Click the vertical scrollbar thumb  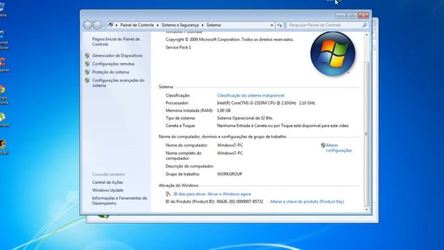click(x=367, y=134)
